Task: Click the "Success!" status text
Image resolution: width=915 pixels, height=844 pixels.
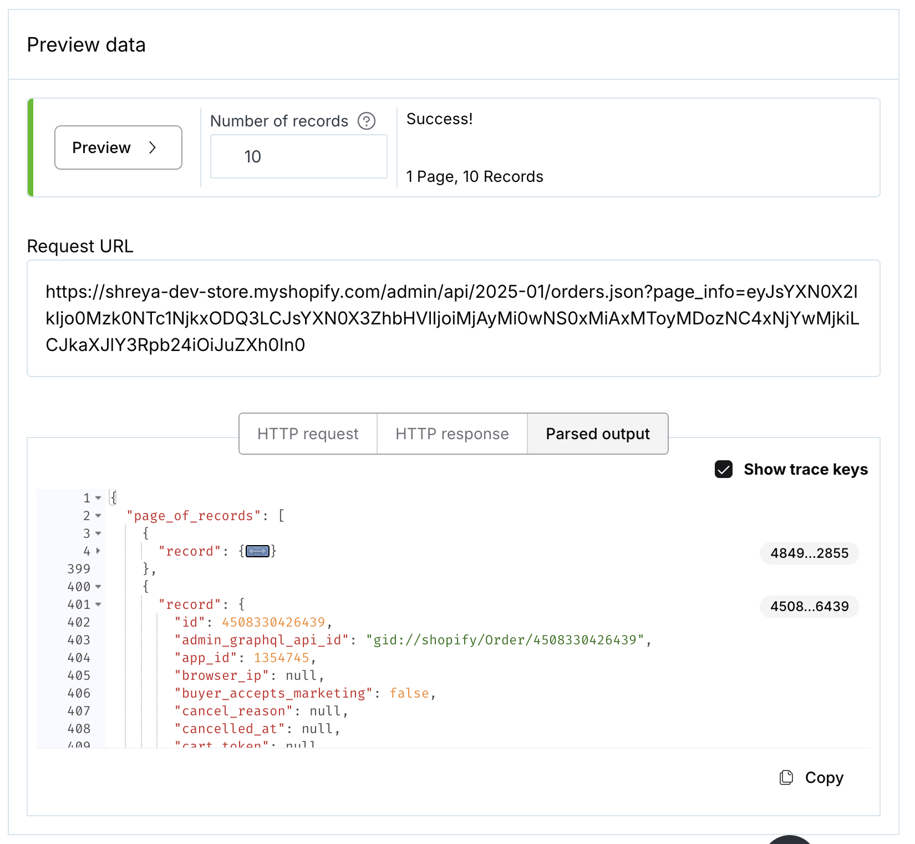Action: pyautogui.click(x=440, y=119)
